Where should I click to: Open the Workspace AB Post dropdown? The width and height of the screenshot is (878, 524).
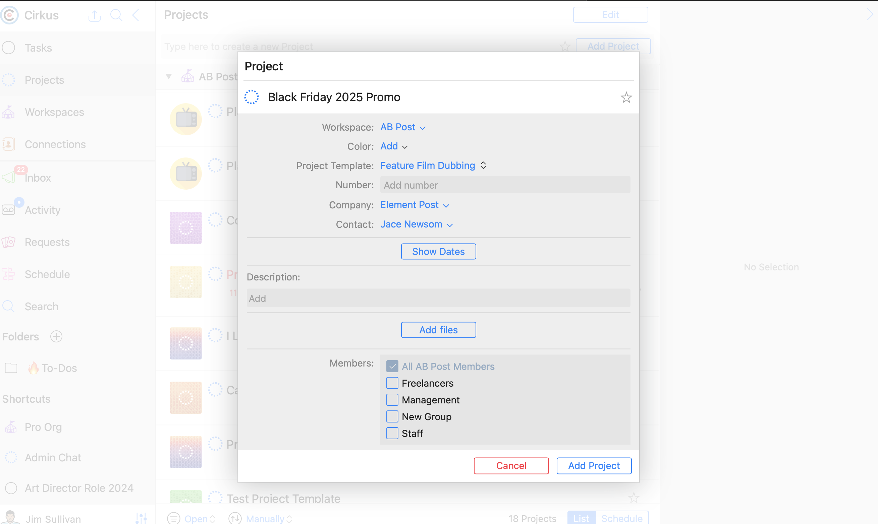pos(402,127)
